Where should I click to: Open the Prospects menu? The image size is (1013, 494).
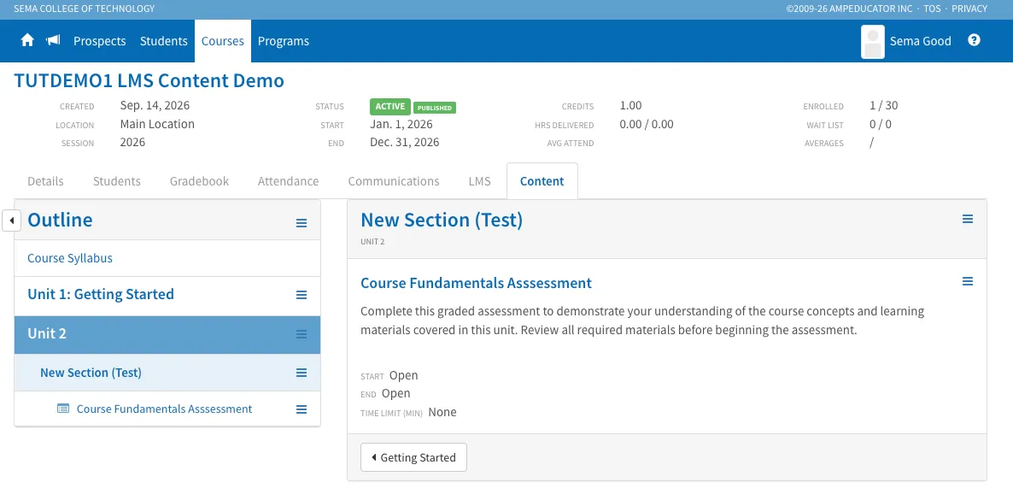tap(99, 41)
